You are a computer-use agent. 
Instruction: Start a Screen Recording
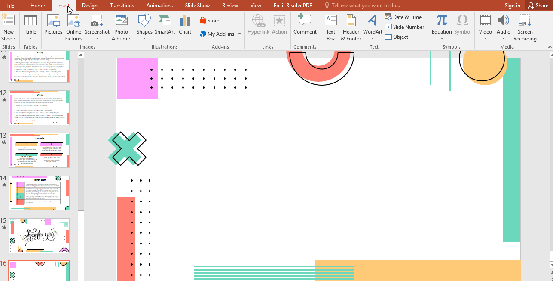click(525, 26)
